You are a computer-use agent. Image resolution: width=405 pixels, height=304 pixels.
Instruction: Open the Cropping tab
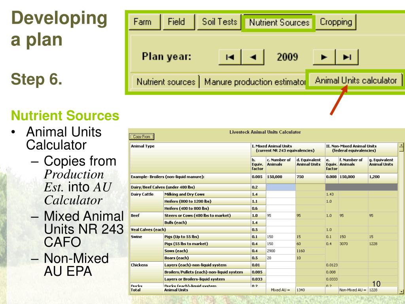pyautogui.click(x=336, y=22)
